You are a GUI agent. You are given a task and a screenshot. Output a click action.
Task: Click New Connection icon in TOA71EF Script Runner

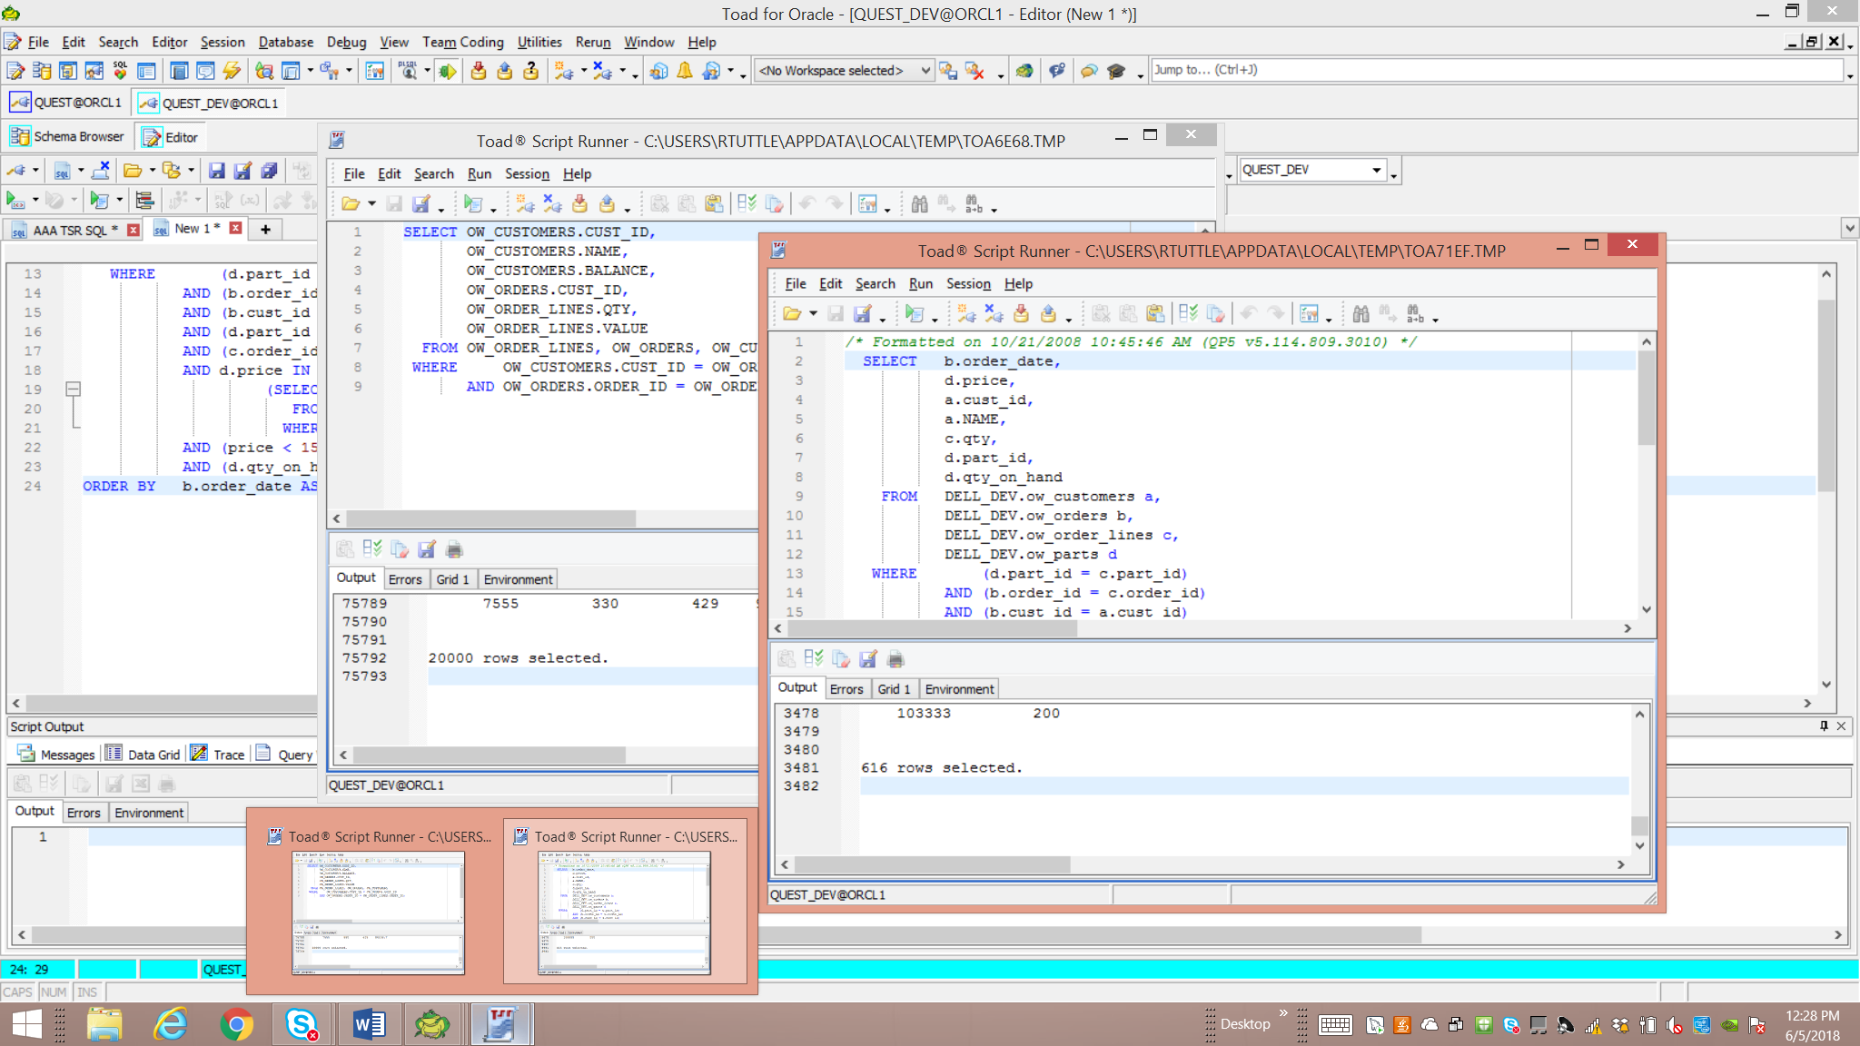(x=966, y=314)
